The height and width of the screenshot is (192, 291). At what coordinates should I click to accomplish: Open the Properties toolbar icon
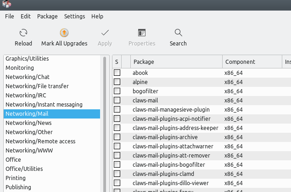click(142, 33)
